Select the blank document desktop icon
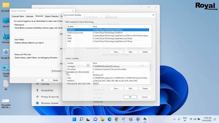This screenshot has width=219, height=123. [6, 85]
